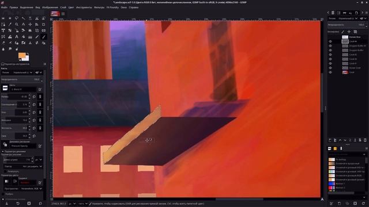The height and width of the screenshot is (207, 369).
Task: Toggle visibility of Копия Coral layer
Action: pyautogui.click(x=330, y=68)
